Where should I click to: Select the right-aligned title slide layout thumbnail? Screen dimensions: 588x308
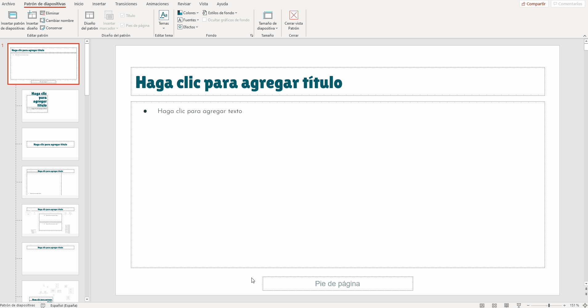(x=50, y=106)
